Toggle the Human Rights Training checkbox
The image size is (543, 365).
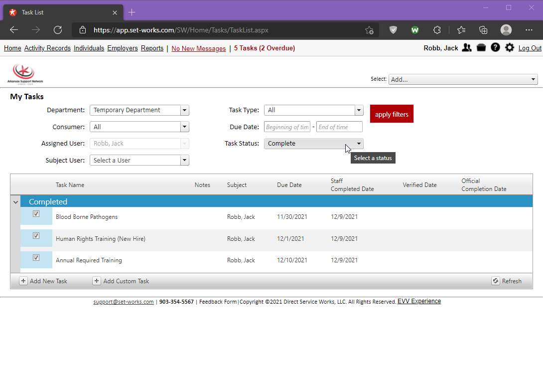click(36, 236)
